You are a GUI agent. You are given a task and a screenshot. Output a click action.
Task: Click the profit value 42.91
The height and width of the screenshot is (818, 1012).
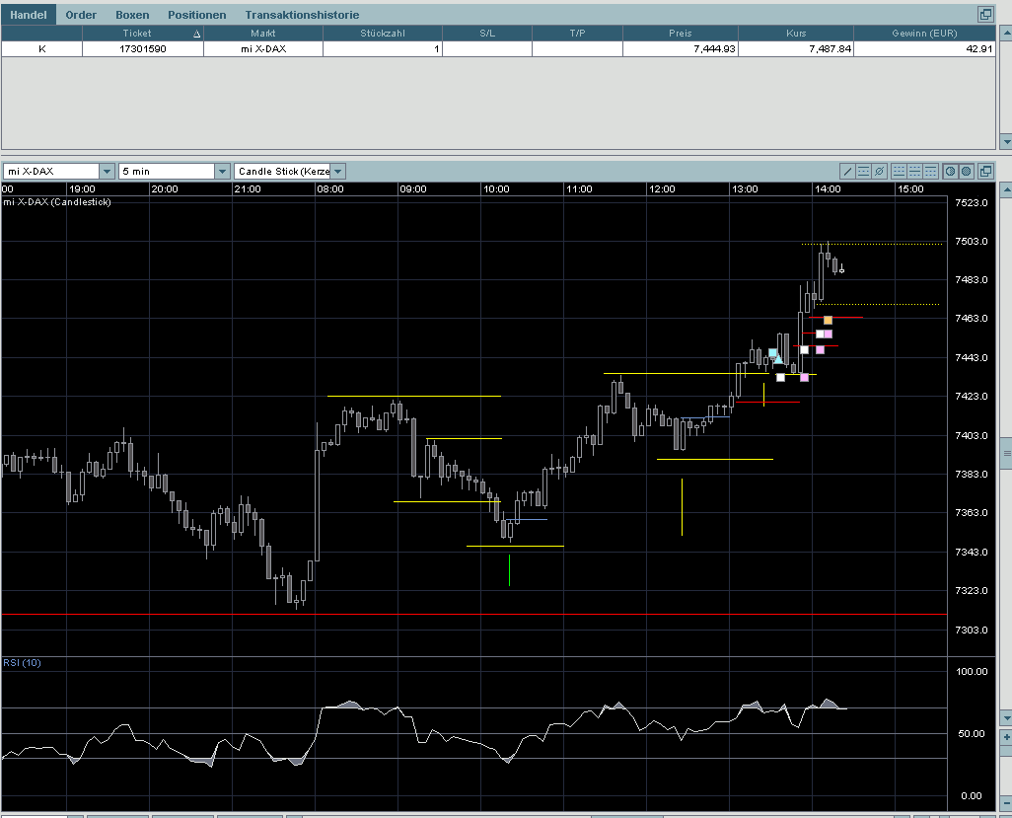pos(924,48)
